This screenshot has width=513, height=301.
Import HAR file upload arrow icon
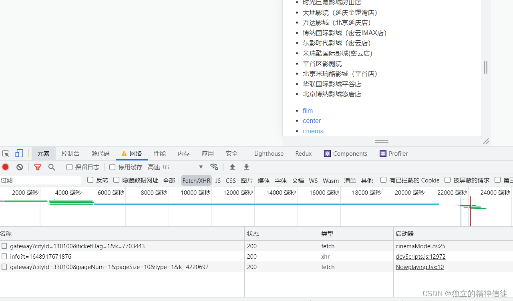click(232, 167)
